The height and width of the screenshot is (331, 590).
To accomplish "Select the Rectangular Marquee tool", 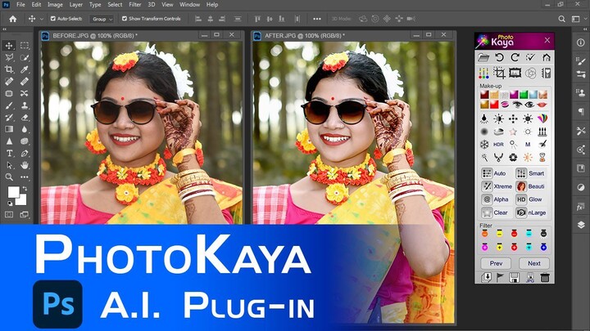I will 25,46.
